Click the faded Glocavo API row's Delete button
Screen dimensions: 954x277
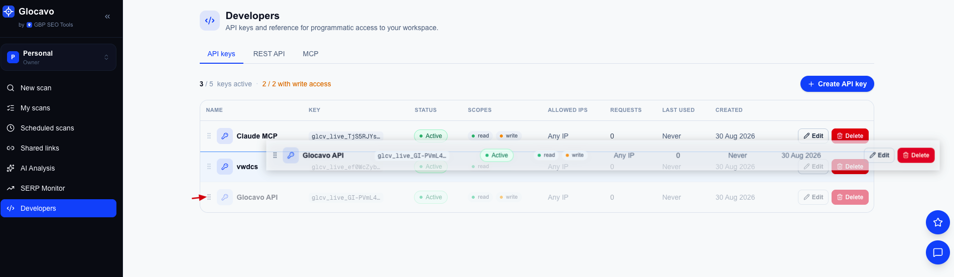coord(850,197)
